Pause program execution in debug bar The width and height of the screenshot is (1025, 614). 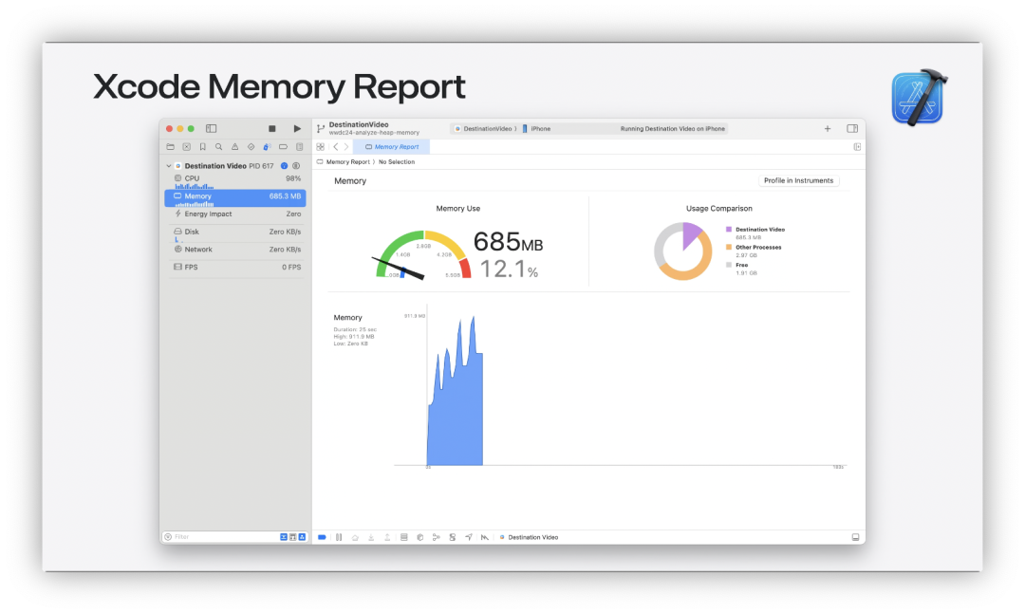click(339, 537)
